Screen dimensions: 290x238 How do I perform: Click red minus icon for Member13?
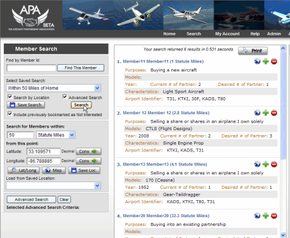[x=274, y=164]
